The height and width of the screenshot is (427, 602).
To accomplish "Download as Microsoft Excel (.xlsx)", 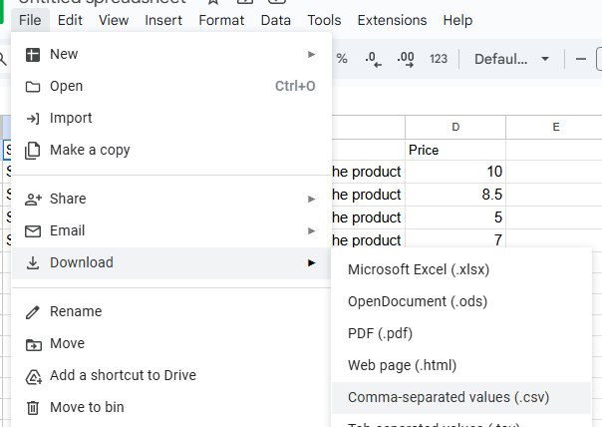I will click(x=461, y=269).
